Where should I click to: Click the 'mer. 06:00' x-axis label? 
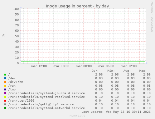pyautogui.click(x=106, y=66)
